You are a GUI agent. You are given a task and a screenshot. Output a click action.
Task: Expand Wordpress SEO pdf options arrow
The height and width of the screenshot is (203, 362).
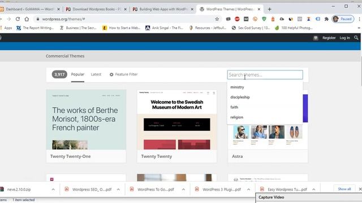(118, 189)
